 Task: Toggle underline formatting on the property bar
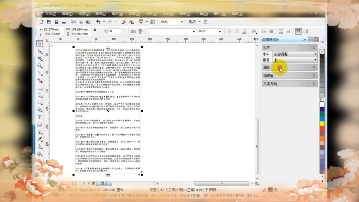244,31
